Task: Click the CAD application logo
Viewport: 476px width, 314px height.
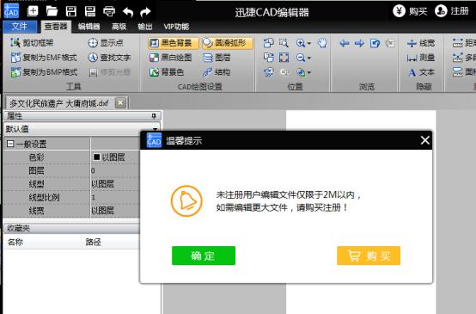Action: (x=11, y=10)
